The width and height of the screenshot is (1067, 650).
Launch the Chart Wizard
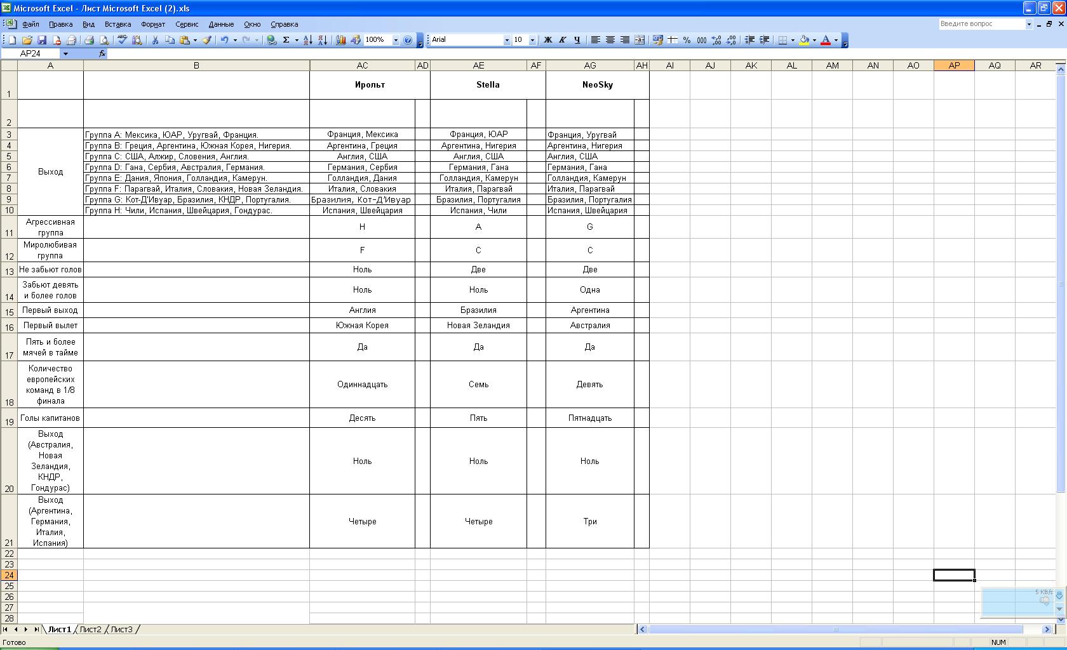point(340,40)
